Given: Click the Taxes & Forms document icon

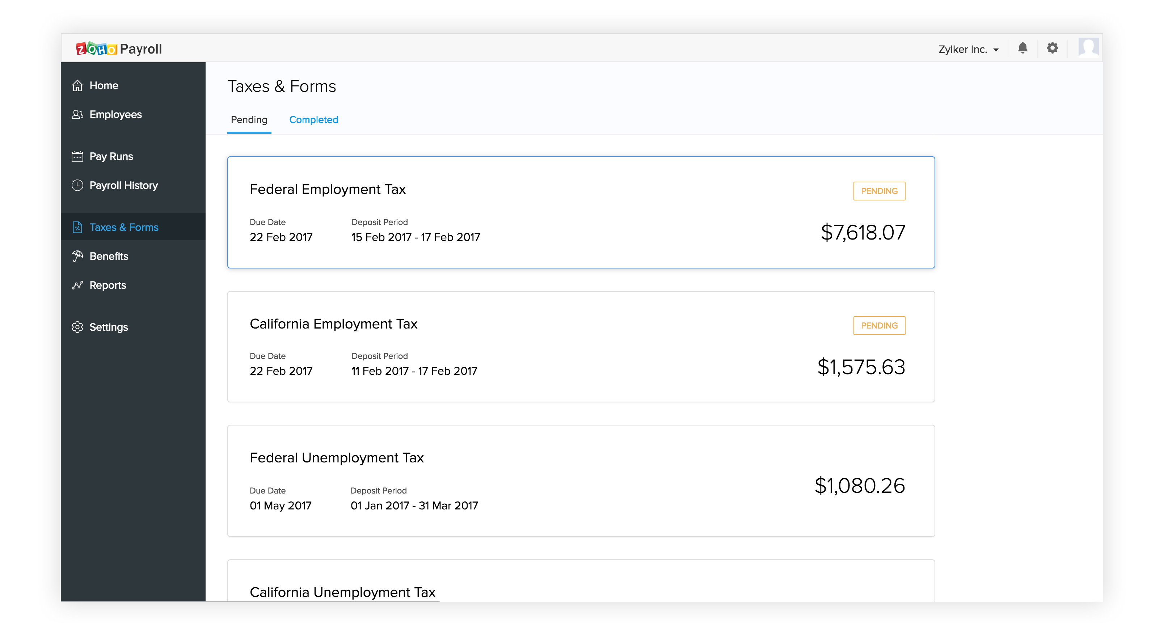Looking at the screenshot, I should coord(77,227).
